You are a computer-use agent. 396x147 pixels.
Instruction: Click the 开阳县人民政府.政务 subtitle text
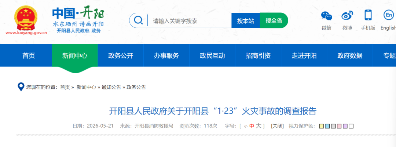click(x=78, y=30)
